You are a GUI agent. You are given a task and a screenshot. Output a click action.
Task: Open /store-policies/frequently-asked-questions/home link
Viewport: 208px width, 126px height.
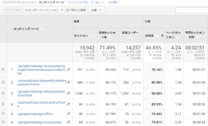pyautogui.click(x=42, y=82)
